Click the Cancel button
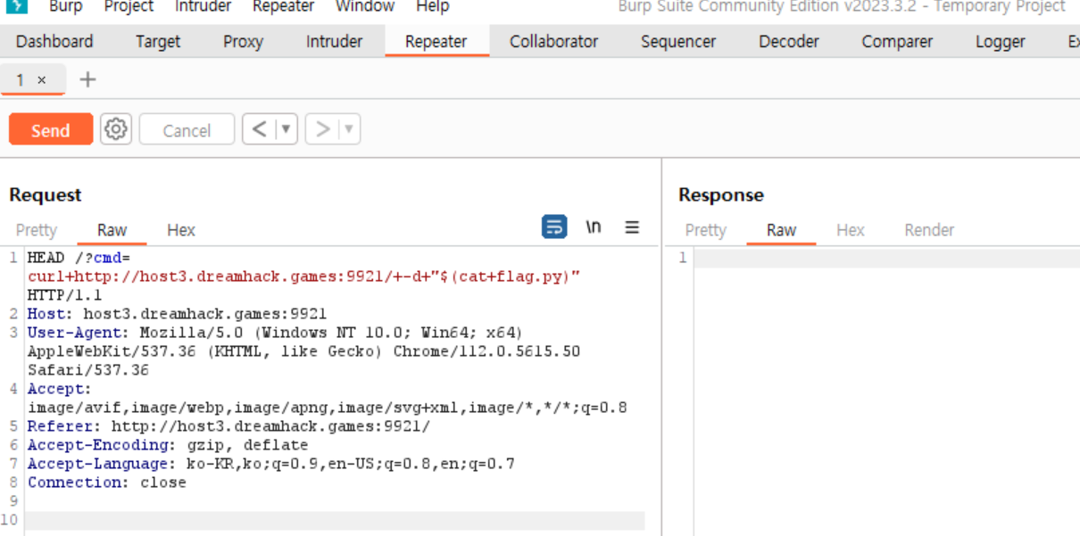 [187, 129]
